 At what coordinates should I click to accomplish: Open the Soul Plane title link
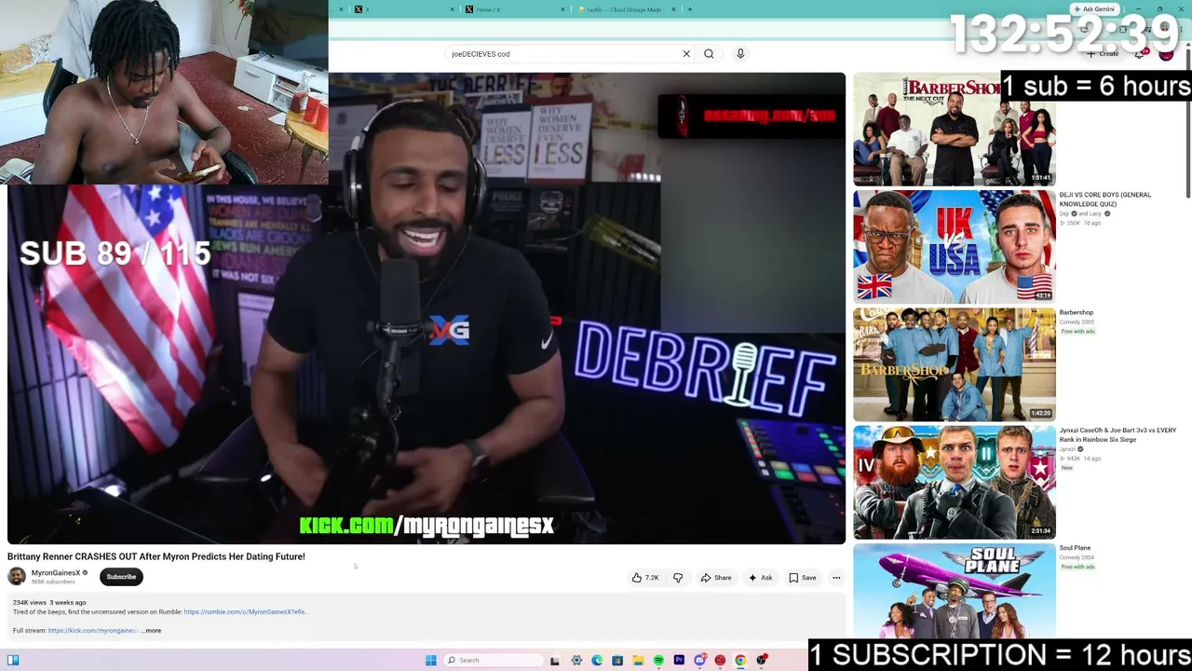coord(1075,548)
